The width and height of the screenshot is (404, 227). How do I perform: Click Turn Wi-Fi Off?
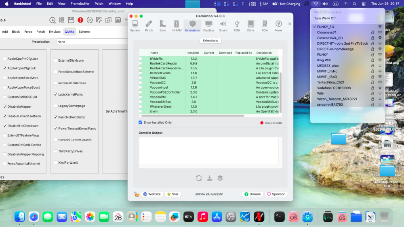coord(325,18)
